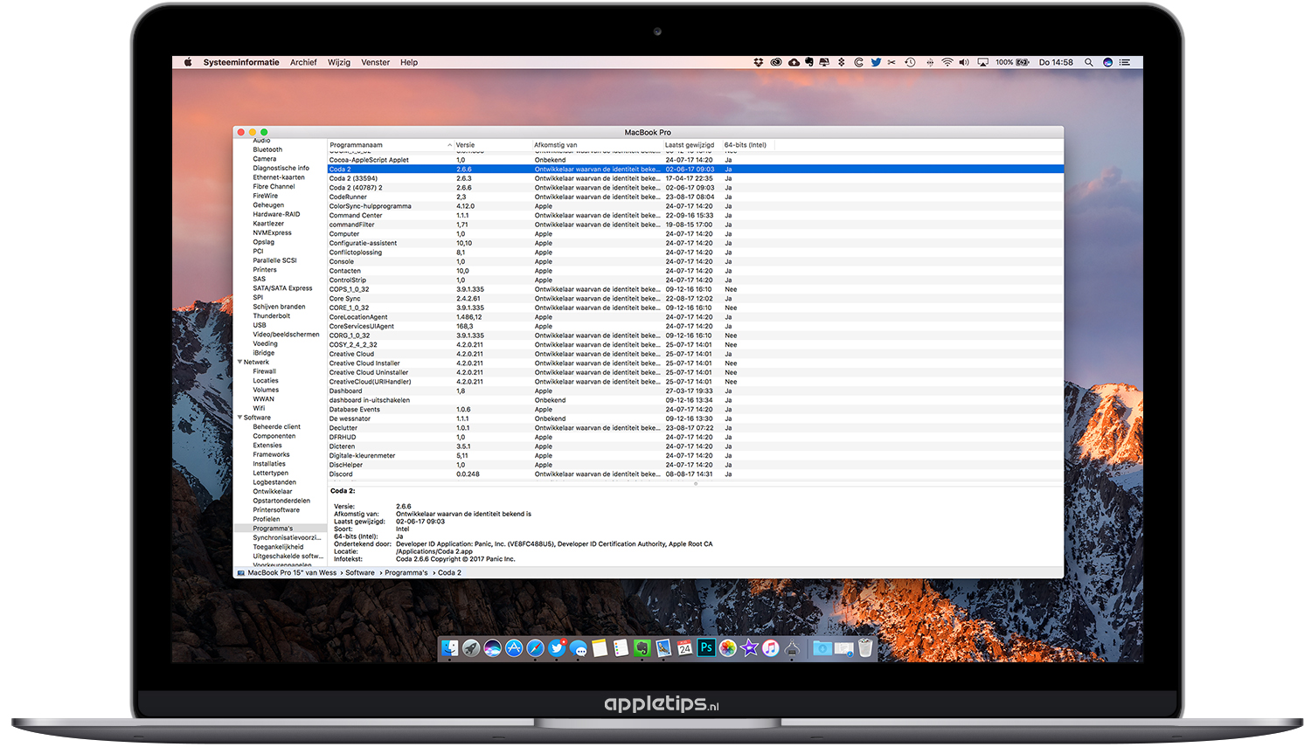Click Programma's in the bottom path bar

[406, 573]
